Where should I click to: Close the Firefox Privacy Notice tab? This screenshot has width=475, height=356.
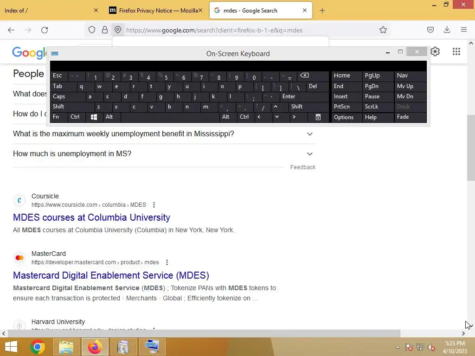coord(200,10)
